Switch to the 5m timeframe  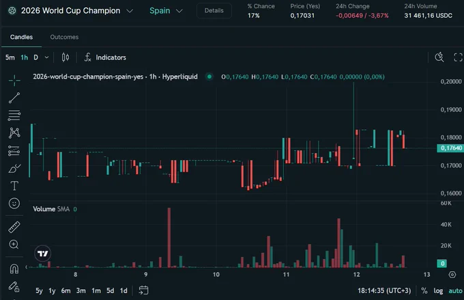(10, 57)
